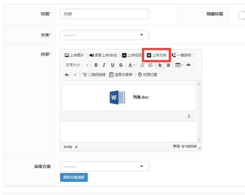The height and width of the screenshot is (195, 245).
Task: Toggle strikethrough formatting
Action: click(121, 65)
